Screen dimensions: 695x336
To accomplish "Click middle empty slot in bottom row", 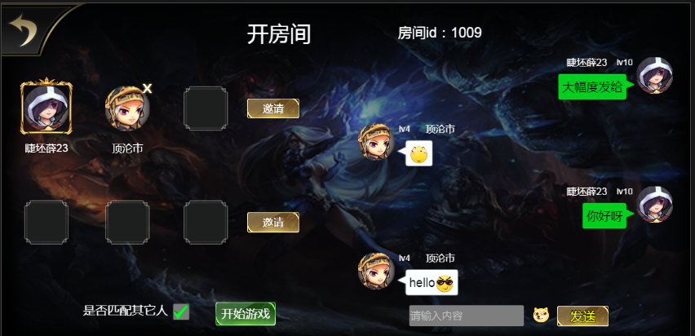I will click(x=127, y=222).
